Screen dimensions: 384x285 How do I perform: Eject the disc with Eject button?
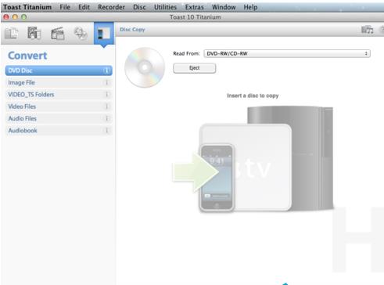point(194,68)
